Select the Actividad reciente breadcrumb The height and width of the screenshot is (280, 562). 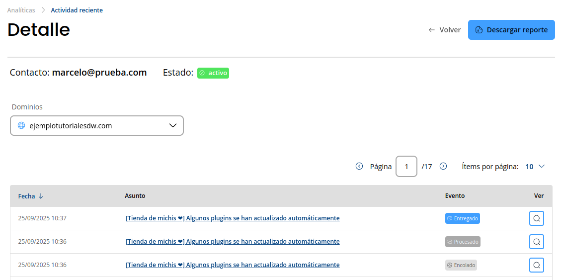pyautogui.click(x=77, y=10)
